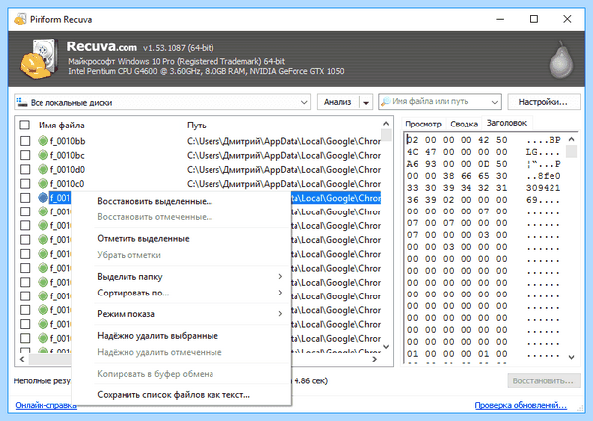Click the file list vertical scrollbar down arrow

(x=386, y=346)
